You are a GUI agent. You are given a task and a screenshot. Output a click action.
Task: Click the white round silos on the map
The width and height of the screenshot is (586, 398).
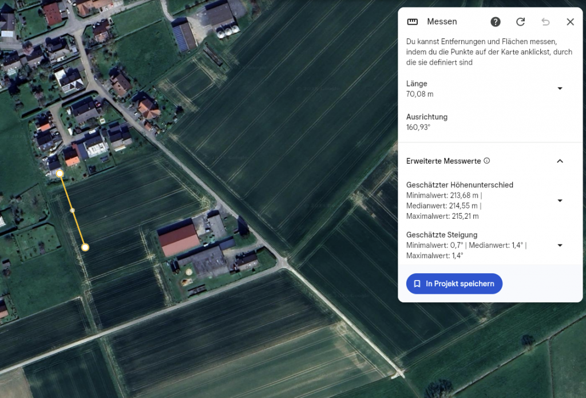[228, 33]
